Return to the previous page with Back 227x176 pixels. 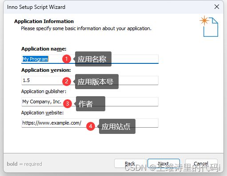coord(130,164)
